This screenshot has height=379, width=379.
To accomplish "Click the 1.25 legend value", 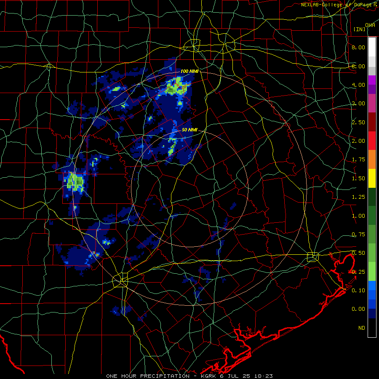I will click(x=358, y=197).
